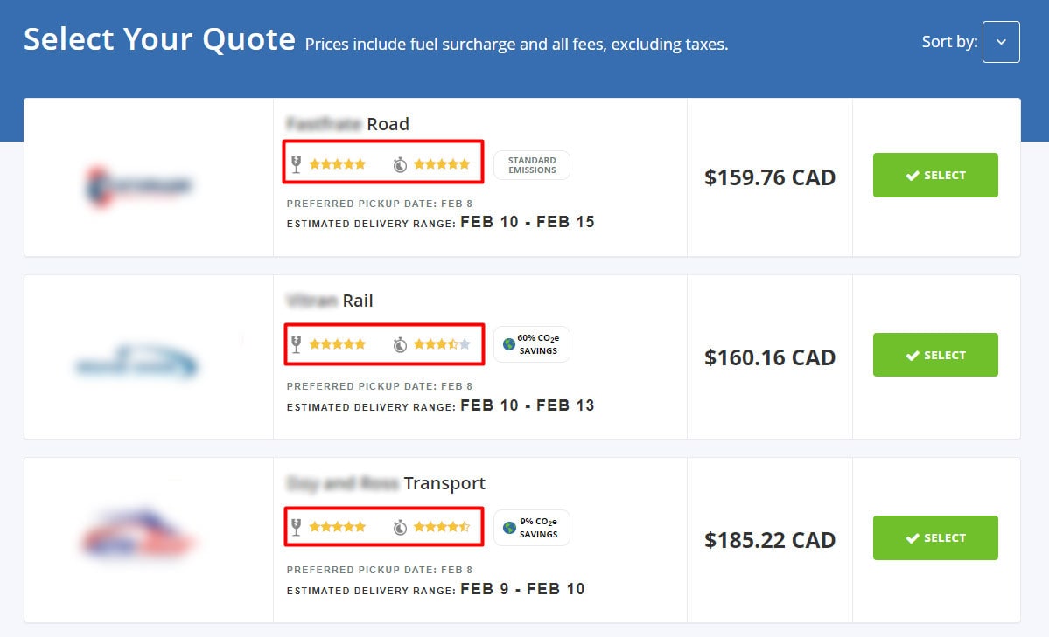
Task: Click the $185.22 CAD price text
Action: coord(770,540)
